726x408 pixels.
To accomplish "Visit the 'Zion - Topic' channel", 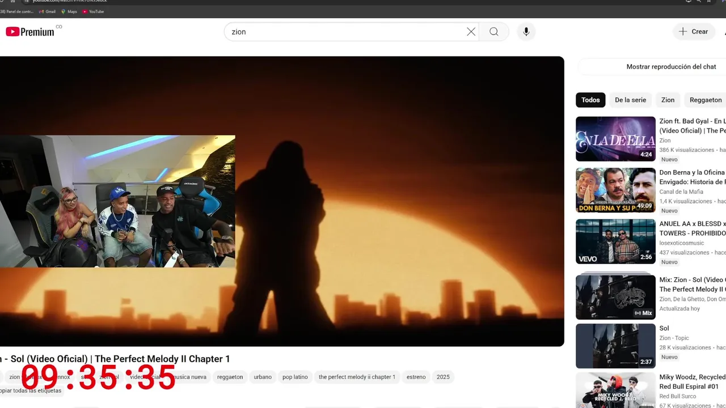I will point(674,338).
